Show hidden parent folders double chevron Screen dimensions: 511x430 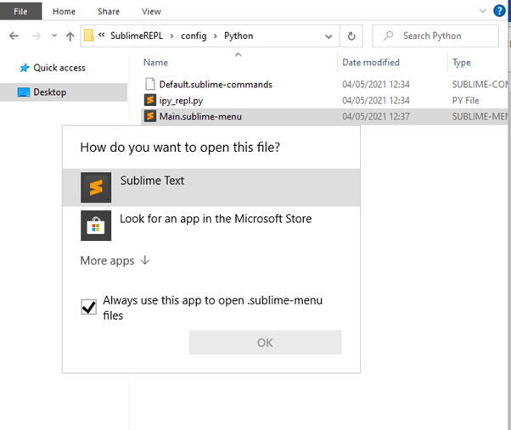(101, 35)
